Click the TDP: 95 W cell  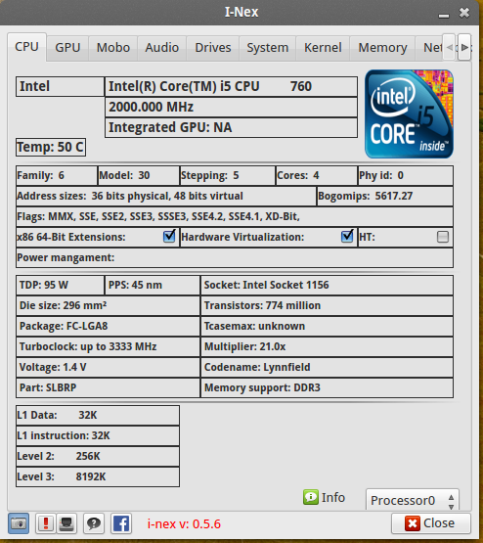[x=60, y=286]
